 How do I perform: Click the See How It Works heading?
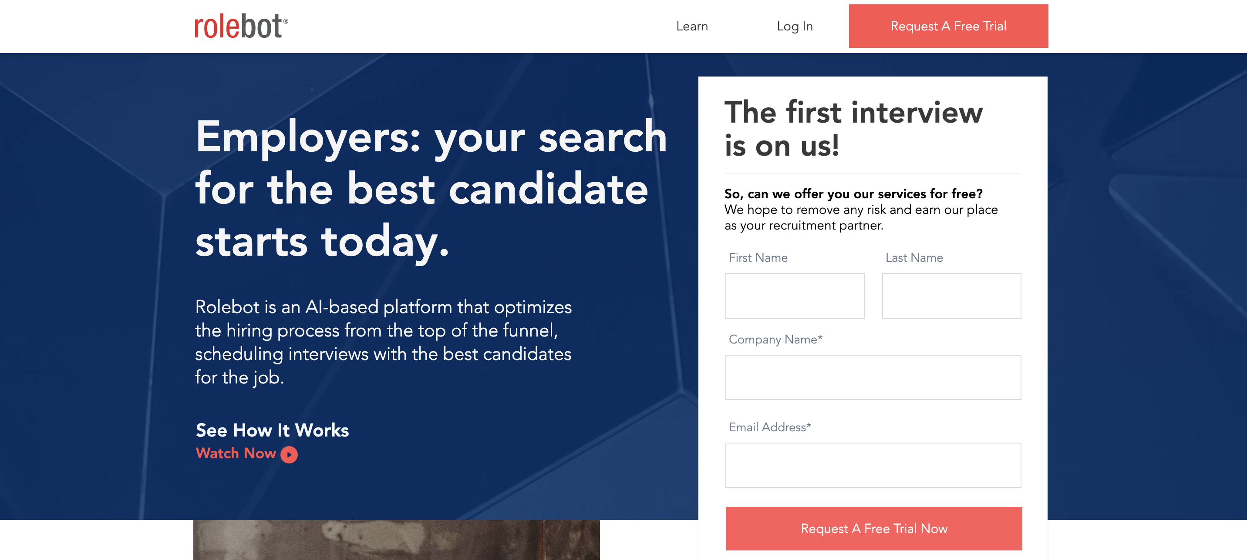pos(272,430)
